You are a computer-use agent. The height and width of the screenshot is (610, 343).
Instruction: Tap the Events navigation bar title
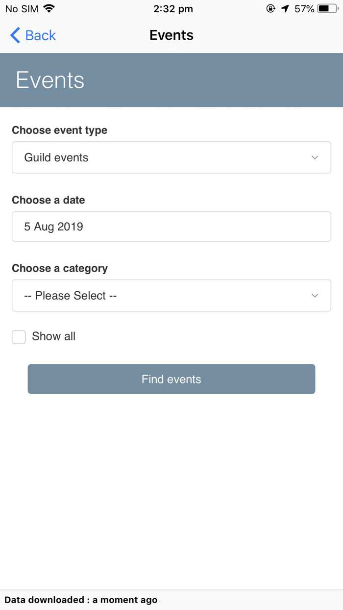point(171,35)
